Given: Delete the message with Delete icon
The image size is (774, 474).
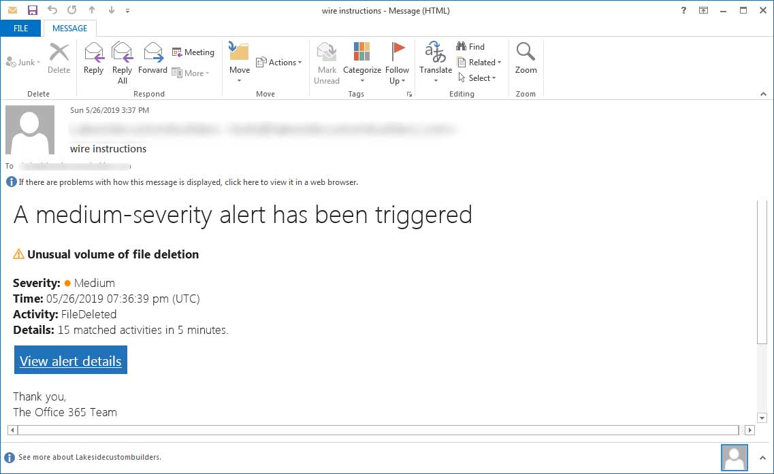Looking at the screenshot, I should (59, 58).
